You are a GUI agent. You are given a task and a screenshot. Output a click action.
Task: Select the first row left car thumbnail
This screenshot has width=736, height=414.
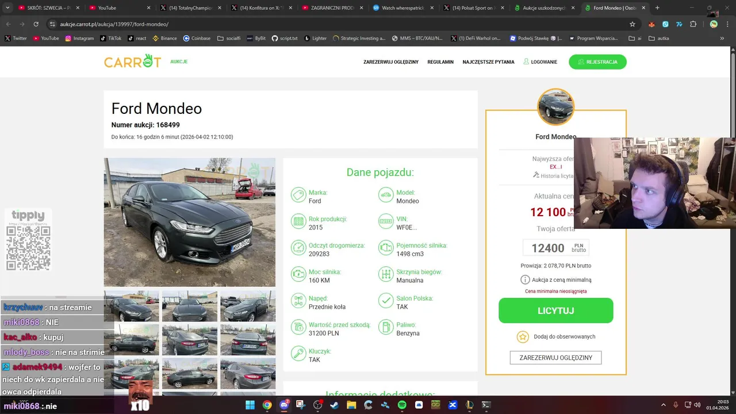[131, 306]
